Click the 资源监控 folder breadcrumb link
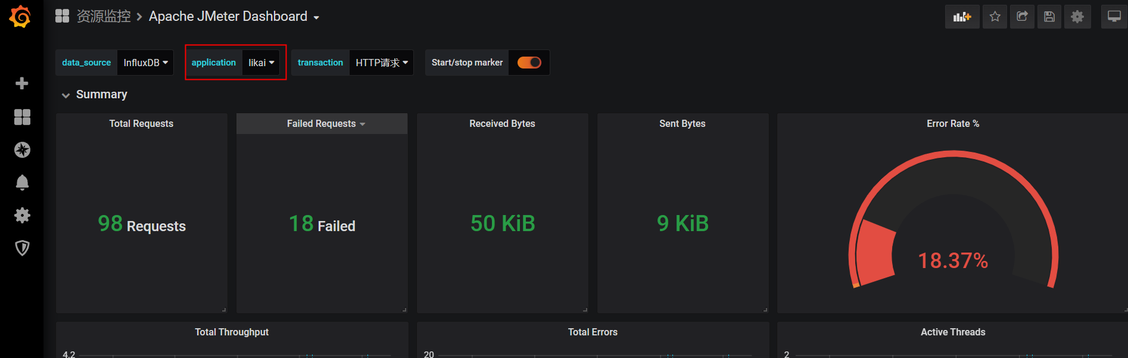This screenshot has height=358, width=1128. [104, 17]
